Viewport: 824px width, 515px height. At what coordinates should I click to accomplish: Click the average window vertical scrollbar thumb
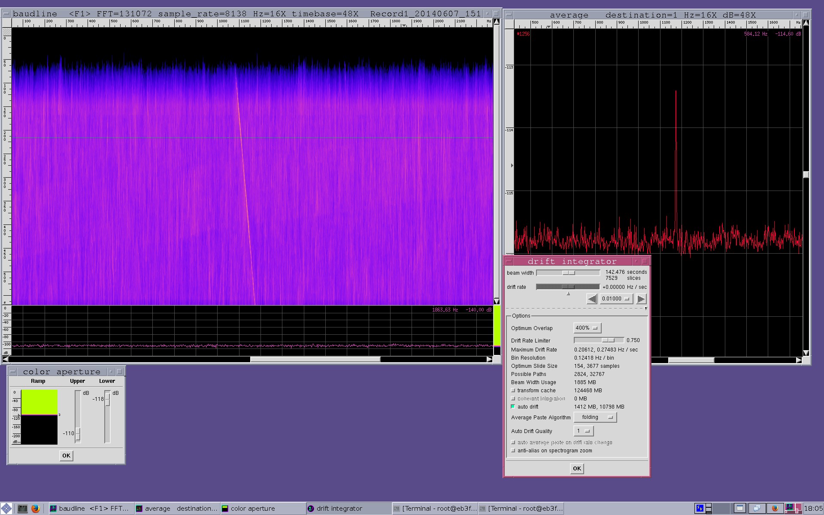pyautogui.click(x=806, y=174)
